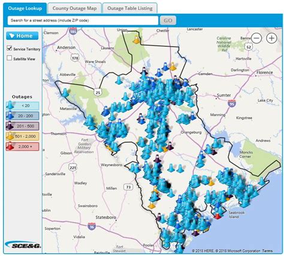Click the light blue cone near Moncks Corner coast
Screen dimensions: 284x256
(x=261, y=181)
